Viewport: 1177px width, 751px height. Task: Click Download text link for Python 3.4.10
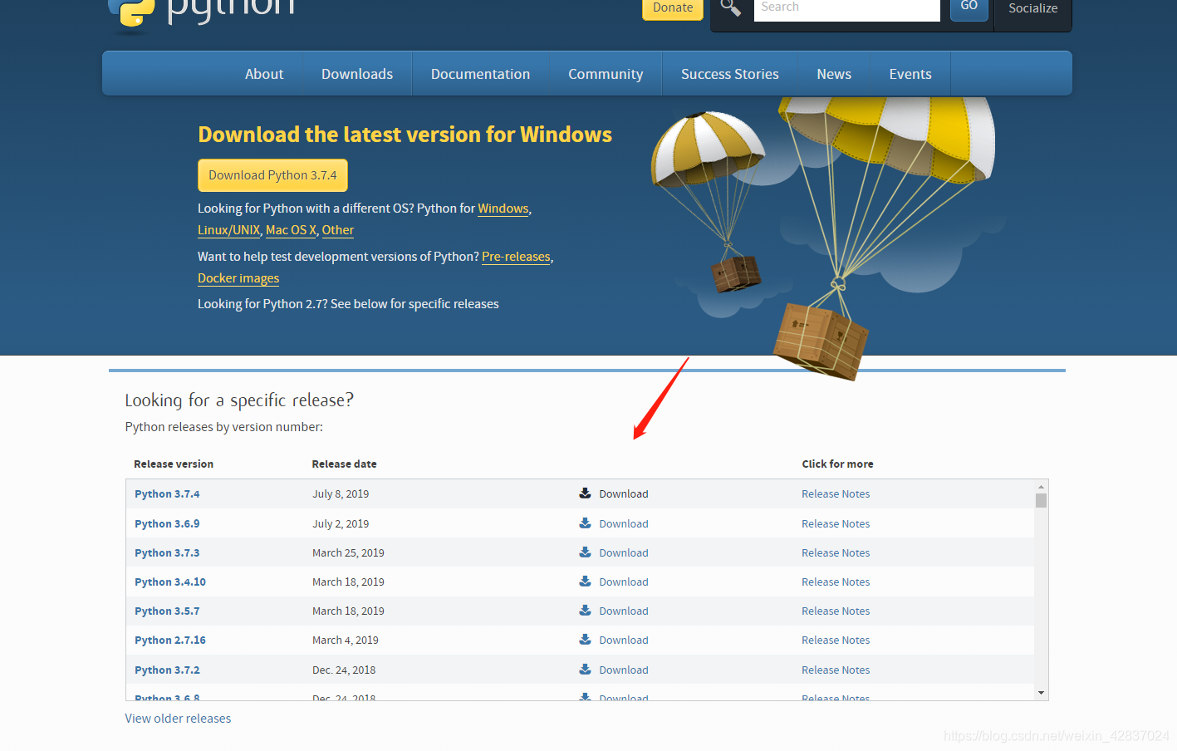click(x=624, y=582)
